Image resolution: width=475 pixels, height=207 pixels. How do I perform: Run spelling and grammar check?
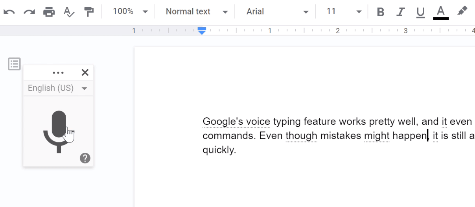tap(69, 12)
